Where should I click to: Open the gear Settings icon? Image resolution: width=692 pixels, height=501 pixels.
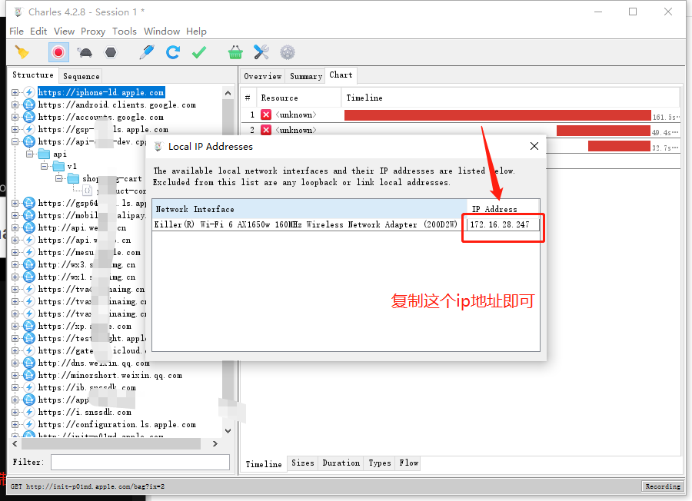tap(288, 52)
